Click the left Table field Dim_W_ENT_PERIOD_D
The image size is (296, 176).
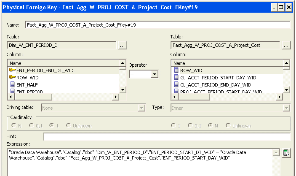pyautogui.click(x=62, y=46)
